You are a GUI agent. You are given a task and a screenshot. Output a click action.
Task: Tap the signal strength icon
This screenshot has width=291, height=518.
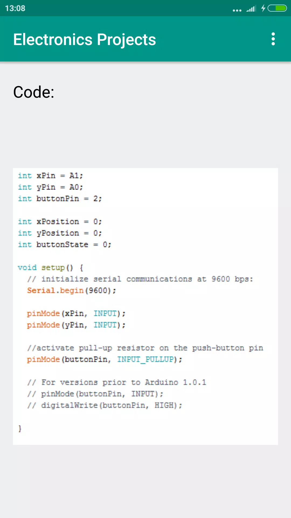coord(251,9)
